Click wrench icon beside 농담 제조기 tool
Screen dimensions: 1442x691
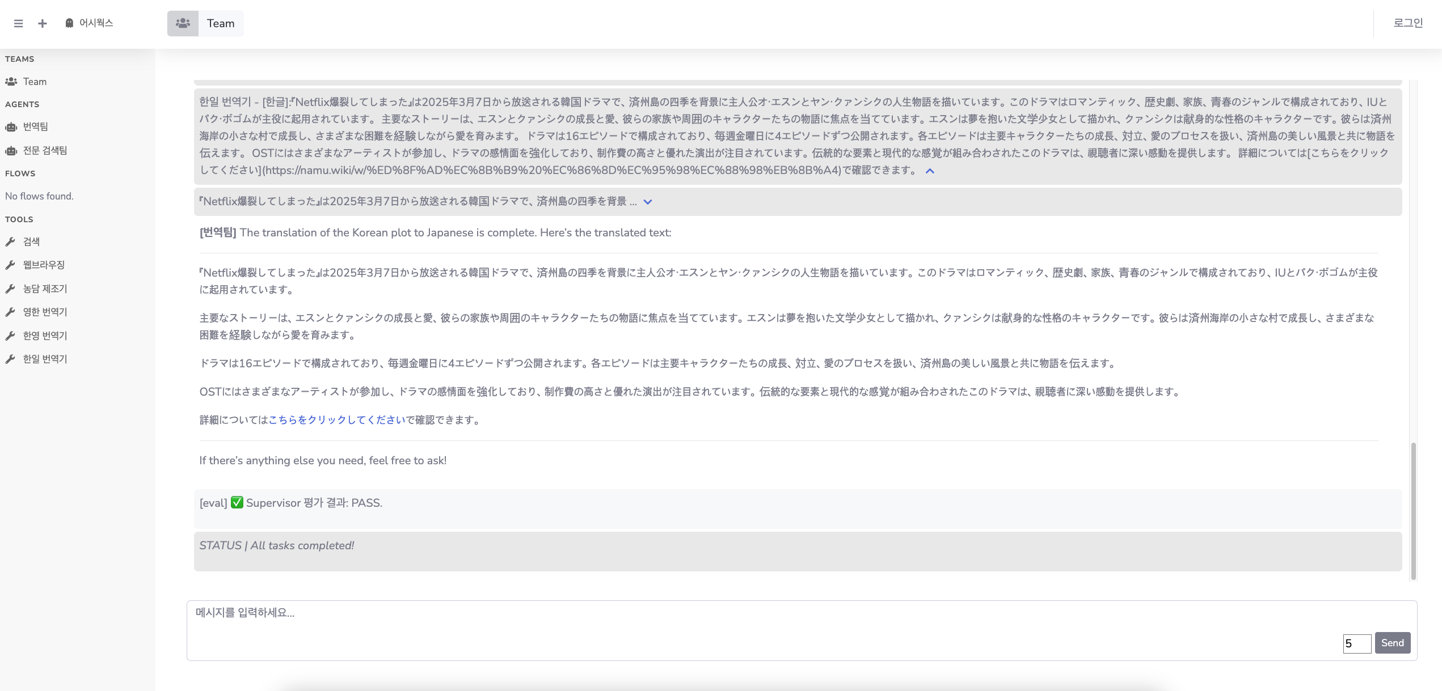tap(10, 289)
